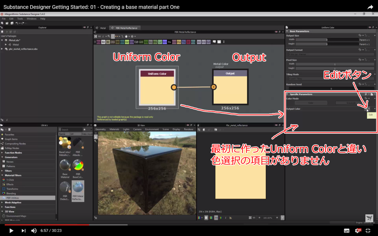Add an HSL node from the toolbar
This screenshot has height=236, width=378.
click(x=155, y=42)
